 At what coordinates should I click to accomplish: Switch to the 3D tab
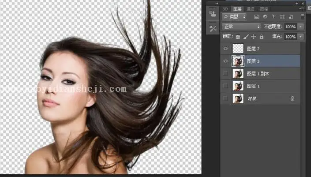(x=225, y=9)
